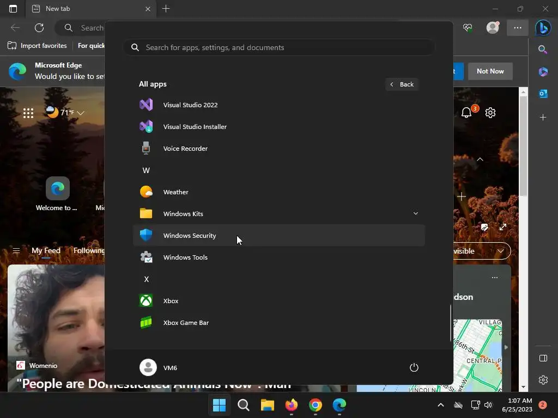This screenshot has width=558, height=418.
Task: Select the X letter header in All apps
Action: click(x=146, y=279)
